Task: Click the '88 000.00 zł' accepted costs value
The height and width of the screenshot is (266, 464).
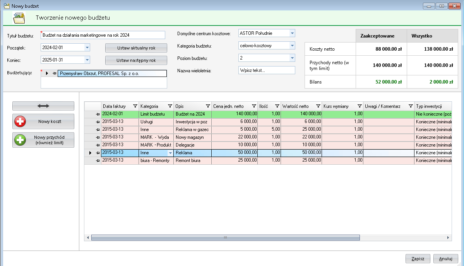Action: (389, 49)
